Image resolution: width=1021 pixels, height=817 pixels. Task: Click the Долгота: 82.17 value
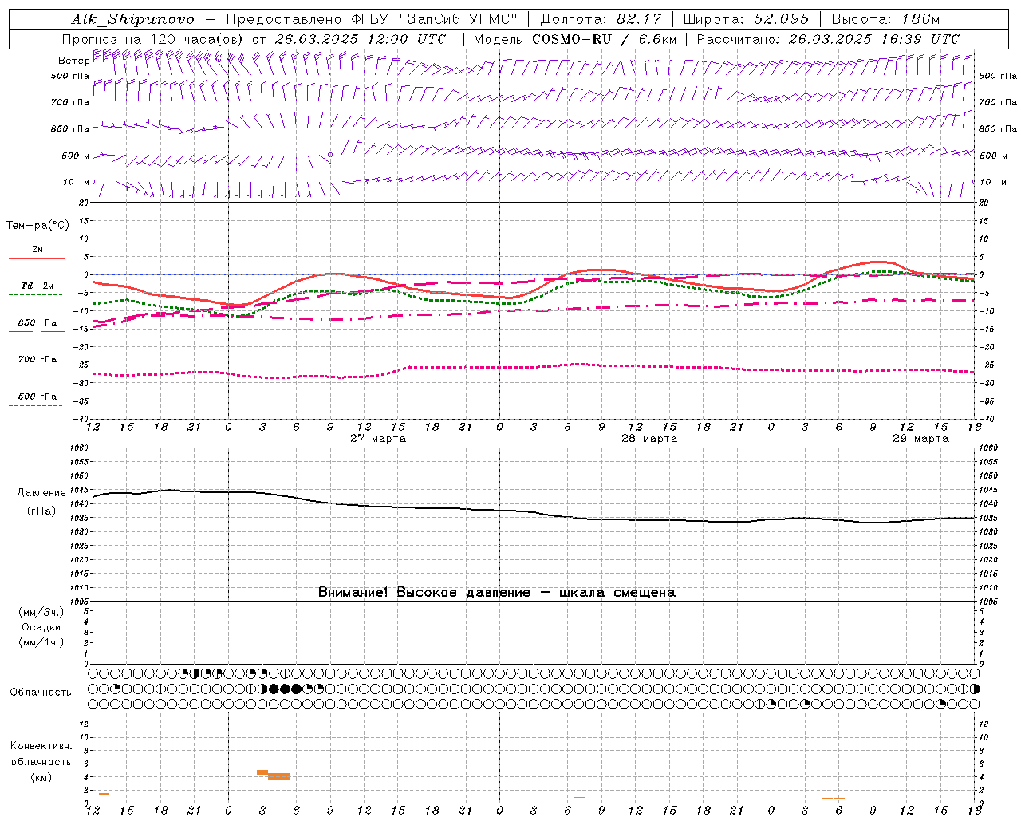point(601,19)
